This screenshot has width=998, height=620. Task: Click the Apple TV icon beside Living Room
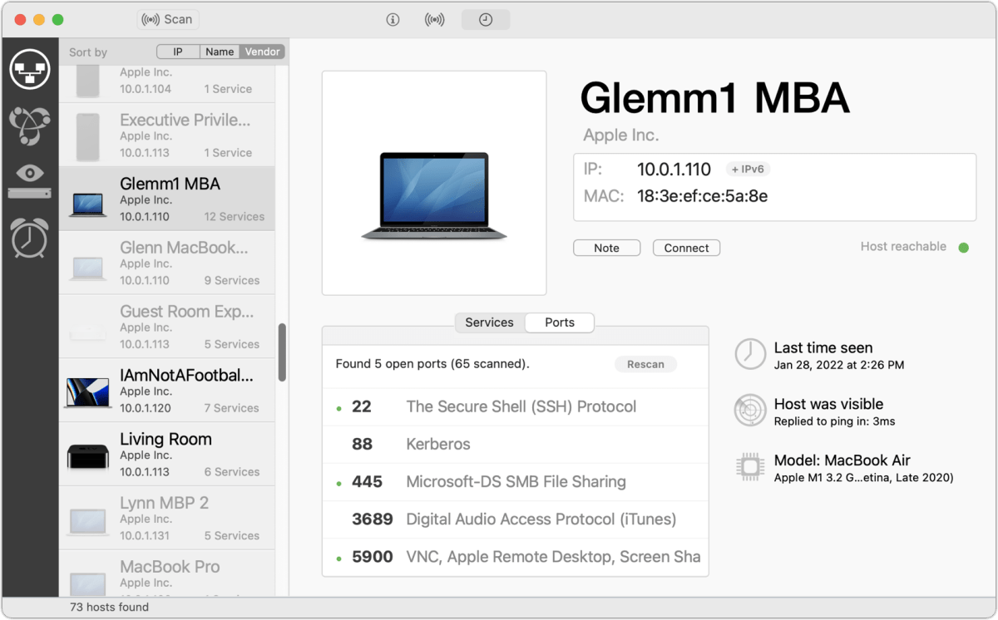(88, 456)
